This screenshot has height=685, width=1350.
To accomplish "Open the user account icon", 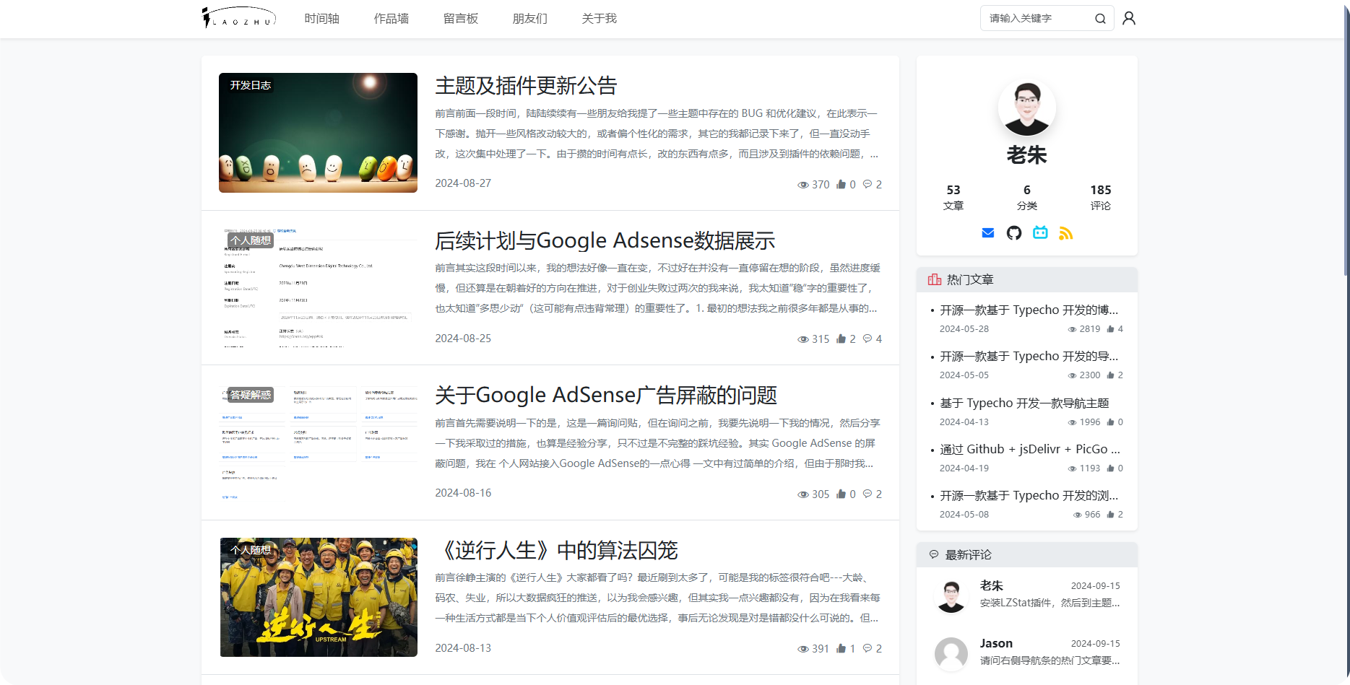I will [1129, 19].
